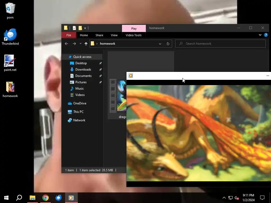Open the Home ribbon tab
271x203 pixels.
tap(84, 35)
